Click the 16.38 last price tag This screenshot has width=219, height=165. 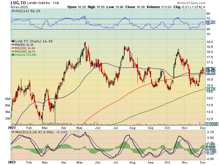coord(210,69)
